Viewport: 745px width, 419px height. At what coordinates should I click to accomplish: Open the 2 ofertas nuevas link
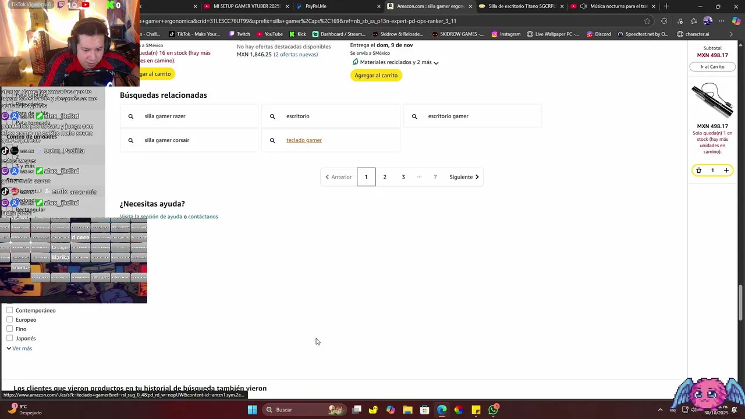coord(296,54)
